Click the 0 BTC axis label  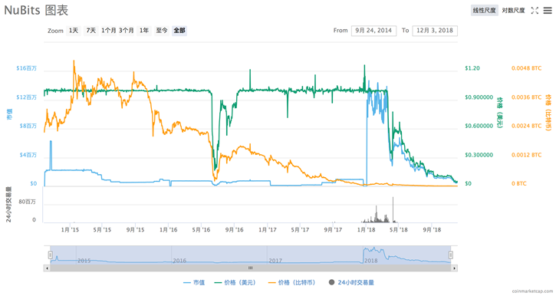(519, 183)
